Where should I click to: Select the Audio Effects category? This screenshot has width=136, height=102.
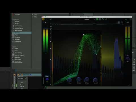18,28
